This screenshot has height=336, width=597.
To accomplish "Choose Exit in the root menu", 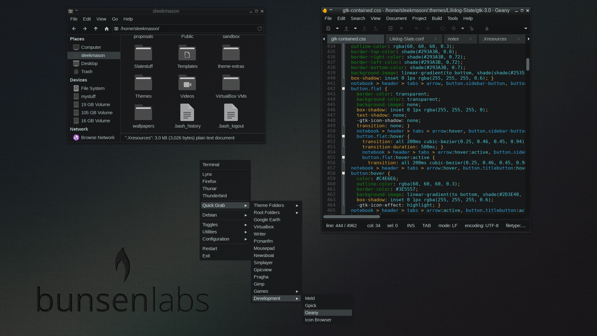I will coord(224,256).
